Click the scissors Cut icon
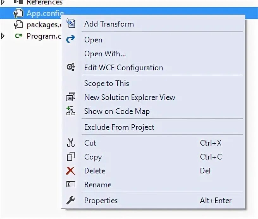Image resolution: width=258 pixels, height=219 pixels. point(71,142)
